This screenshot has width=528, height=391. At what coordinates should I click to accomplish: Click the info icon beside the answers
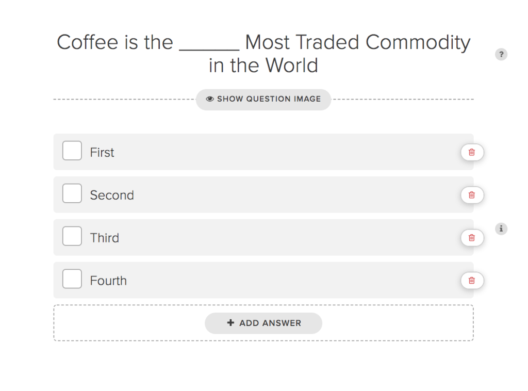coord(501,229)
